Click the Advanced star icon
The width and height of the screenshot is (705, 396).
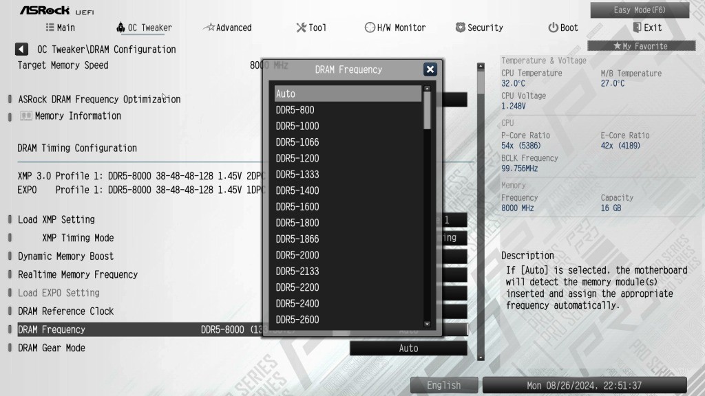click(x=209, y=27)
